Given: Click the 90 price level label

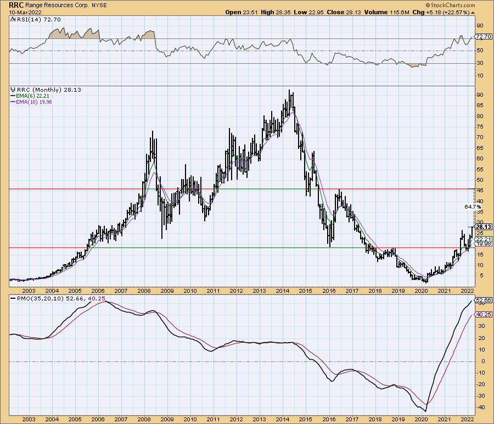Looking at the screenshot, I should coord(480,95).
